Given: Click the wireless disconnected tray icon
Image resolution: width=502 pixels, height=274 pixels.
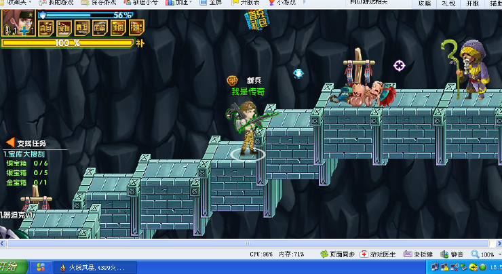Looking at the screenshot, I should tap(454, 267).
